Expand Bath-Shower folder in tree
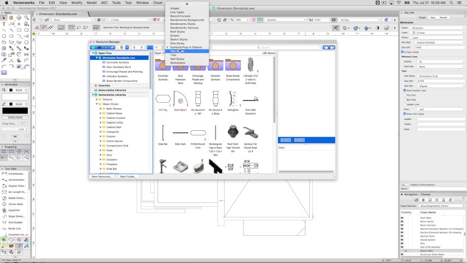This screenshot has width=467, height=263. pyautogui.click(x=101, y=109)
